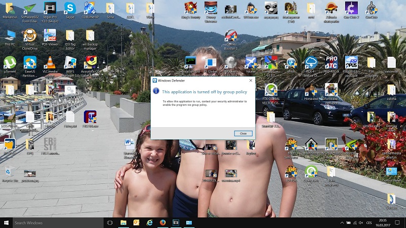Click the Search Windows box
Viewport: 406px width, 228px height.
click(x=56, y=223)
